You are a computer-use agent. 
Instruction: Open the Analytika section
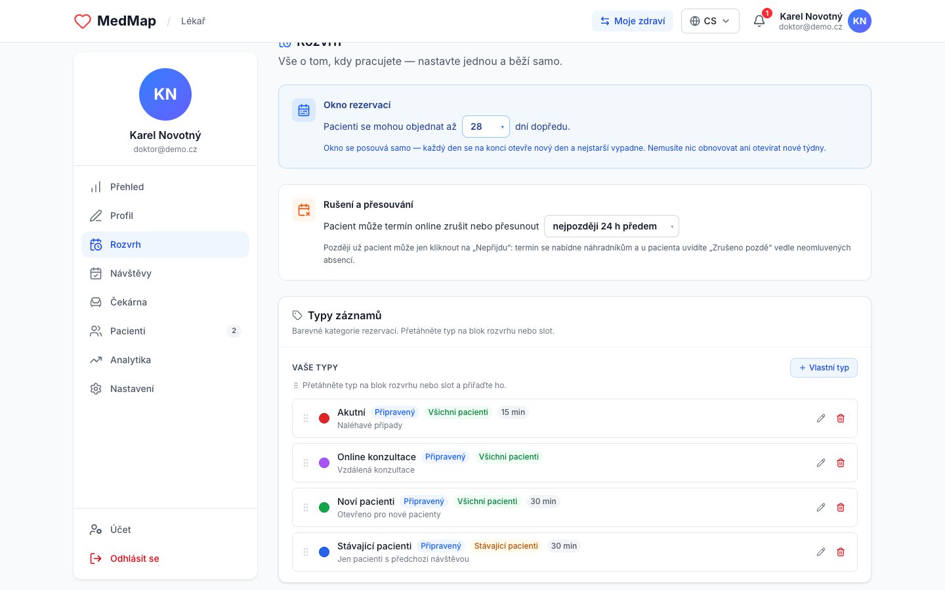coord(165,360)
